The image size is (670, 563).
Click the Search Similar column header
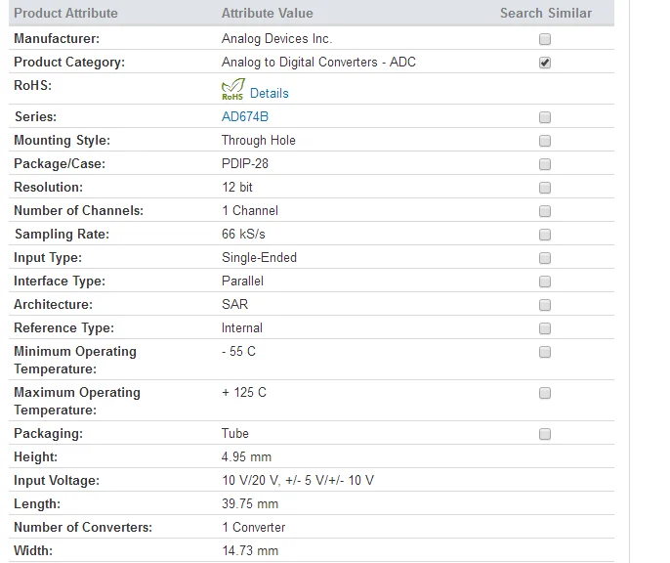click(546, 13)
